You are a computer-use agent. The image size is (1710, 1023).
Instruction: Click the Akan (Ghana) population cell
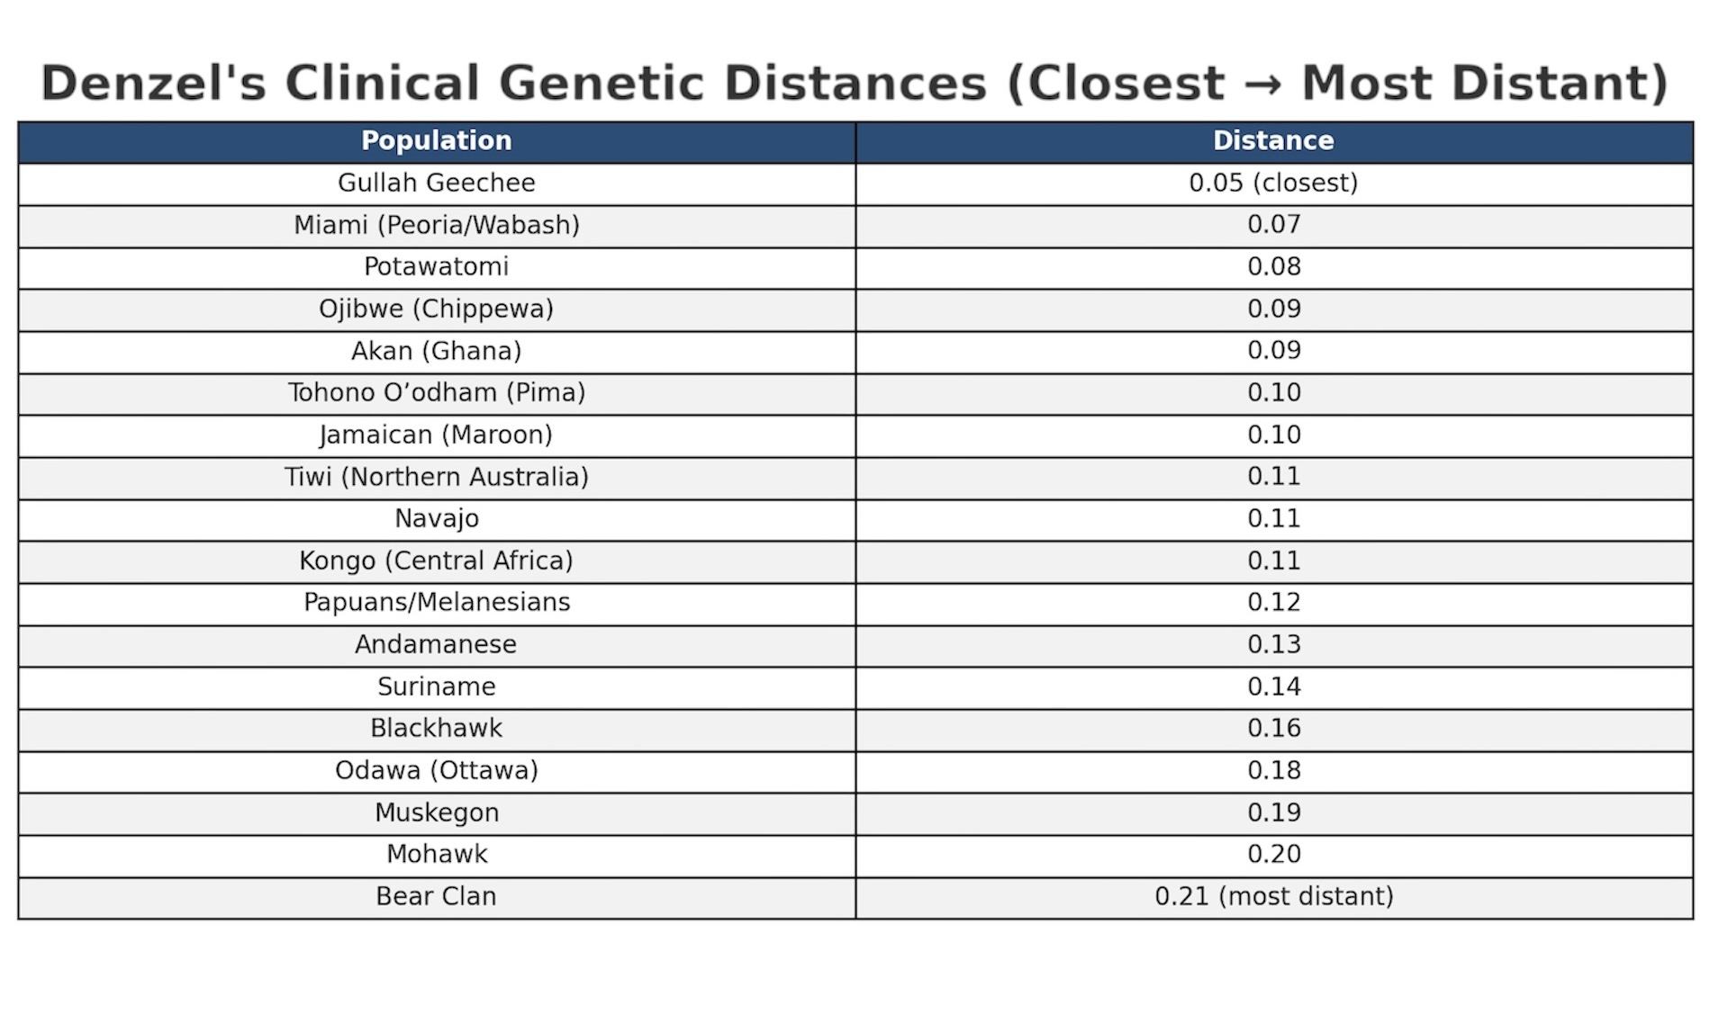coord(437,351)
